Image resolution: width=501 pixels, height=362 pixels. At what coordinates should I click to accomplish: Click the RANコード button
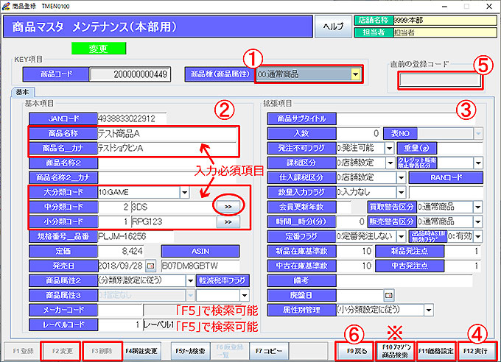[x=446, y=177]
